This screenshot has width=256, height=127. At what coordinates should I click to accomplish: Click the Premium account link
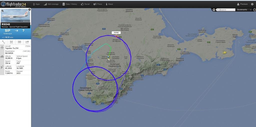242,4
